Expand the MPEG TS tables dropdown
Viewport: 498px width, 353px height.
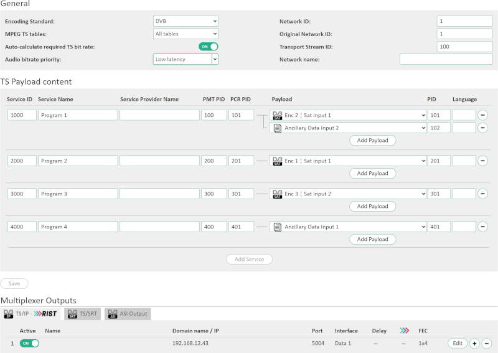[x=186, y=34]
